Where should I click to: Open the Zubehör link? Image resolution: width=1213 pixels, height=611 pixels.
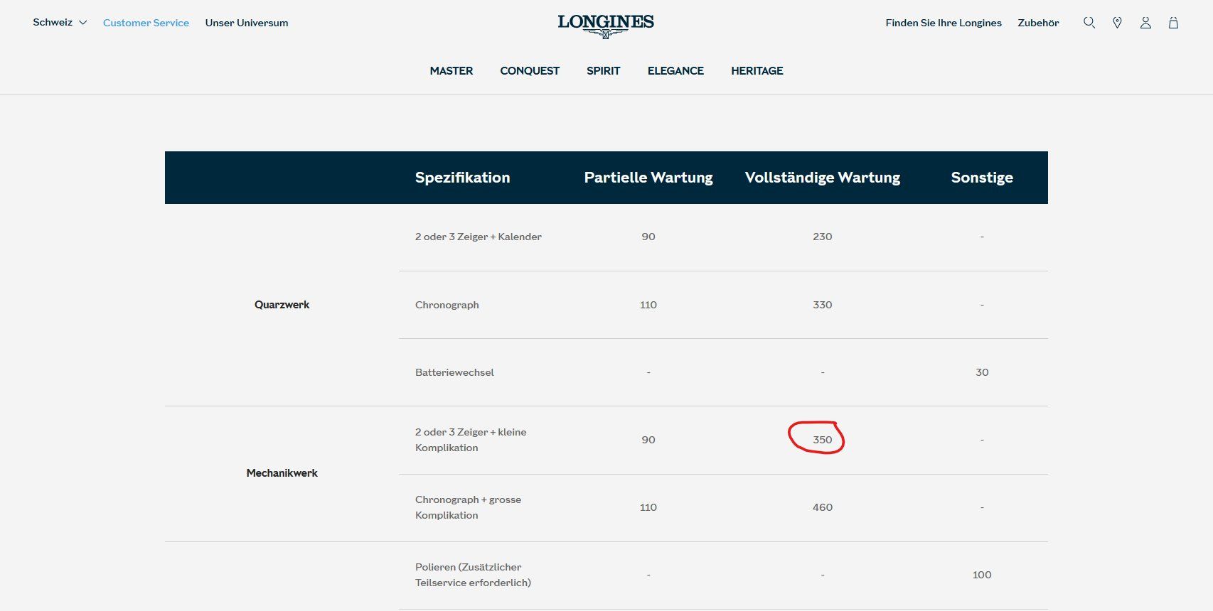point(1038,23)
